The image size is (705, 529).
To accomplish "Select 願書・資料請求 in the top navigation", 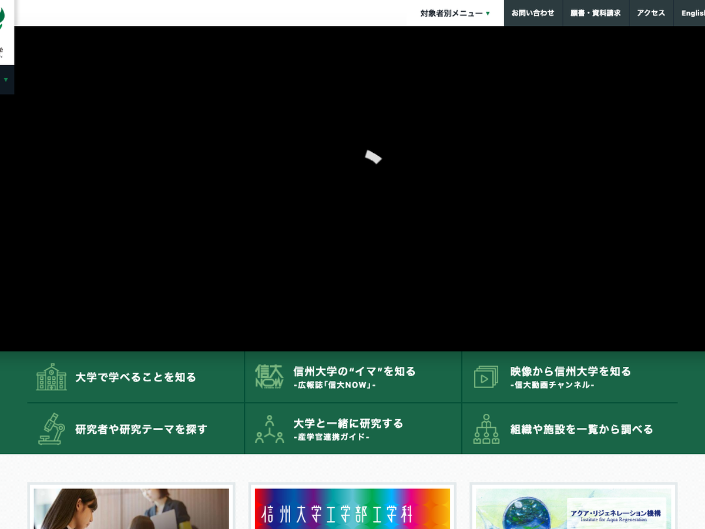I will [595, 13].
